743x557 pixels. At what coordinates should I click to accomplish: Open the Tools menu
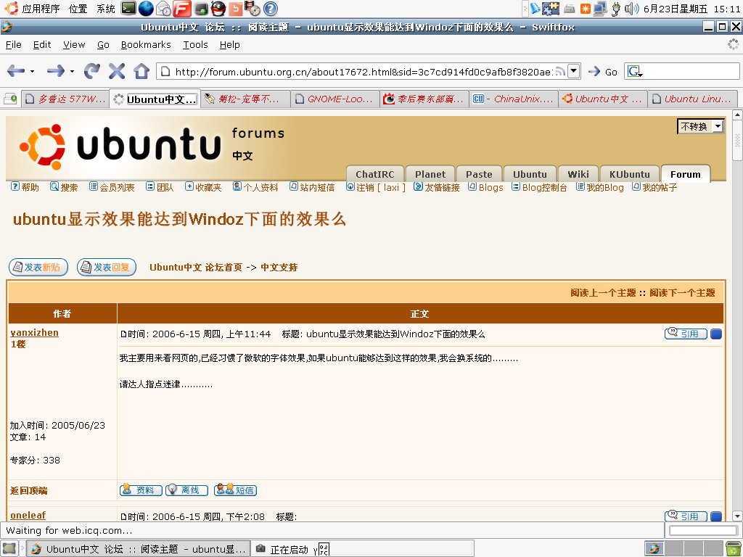(x=195, y=44)
